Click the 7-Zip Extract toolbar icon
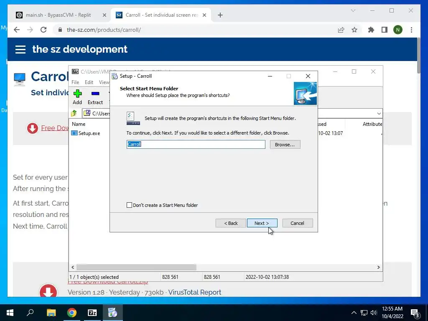Image resolution: width=428 pixels, height=321 pixels. [95, 97]
